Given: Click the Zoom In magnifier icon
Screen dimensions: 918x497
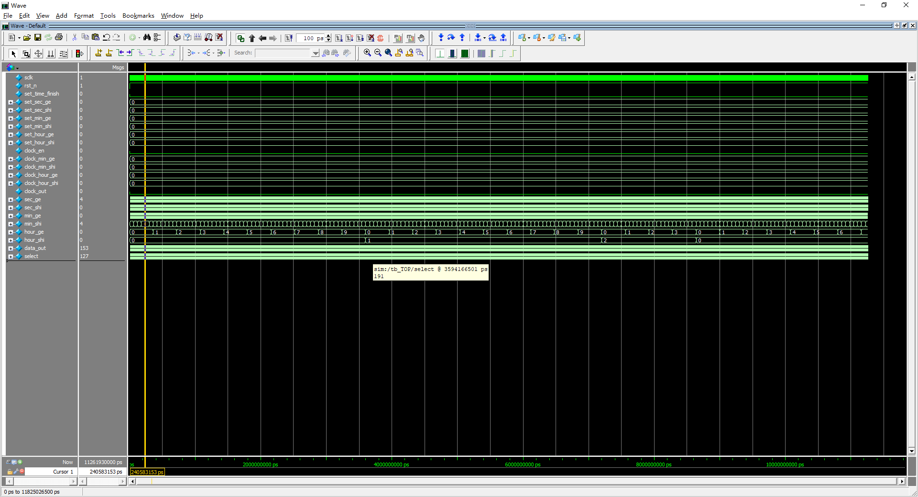Looking at the screenshot, I should (367, 53).
